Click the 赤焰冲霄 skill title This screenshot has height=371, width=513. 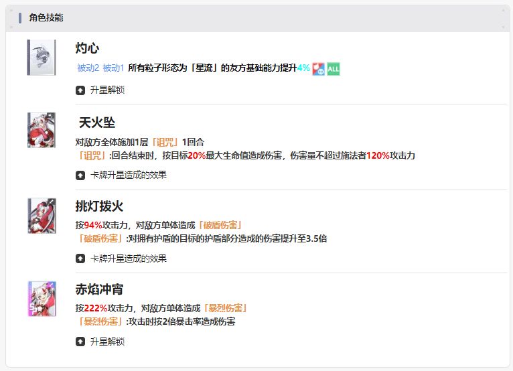(x=99, y=289)
